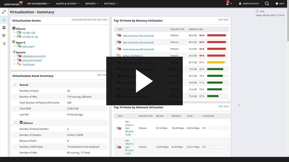Expand the HVCluster1 tree node
The height and width of the screenshot is (162, 289).
click(14, 46)
